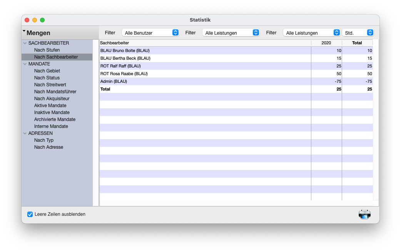This screenshot has width=401, height=252.
Task: Click the Total column value 15 for Bertha Beck
Action: click(x=369, y=59)
